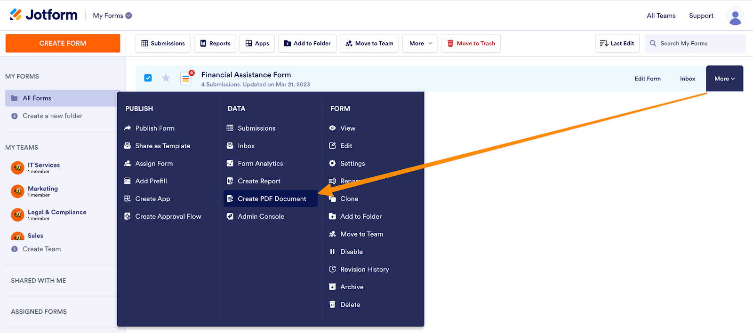Open the toolbar More dropdown
753x333 pixels.
click(x=420, y=43)
